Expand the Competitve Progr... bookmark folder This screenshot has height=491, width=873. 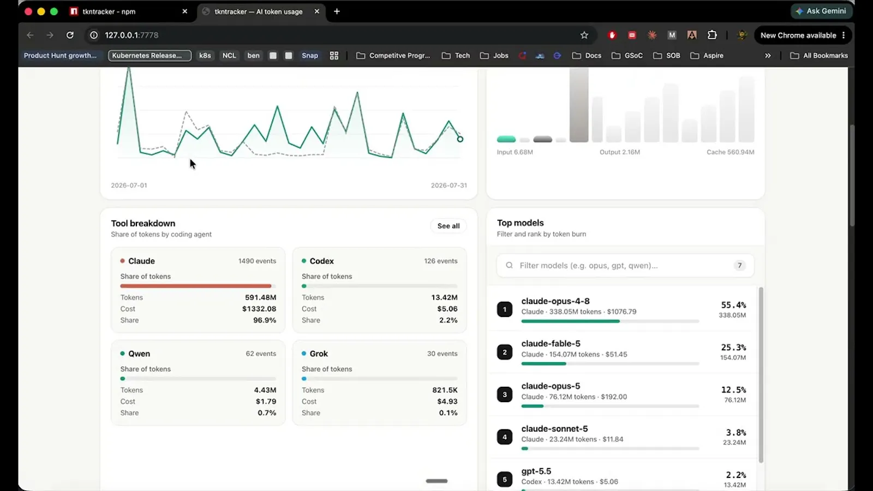coord(393,56)
